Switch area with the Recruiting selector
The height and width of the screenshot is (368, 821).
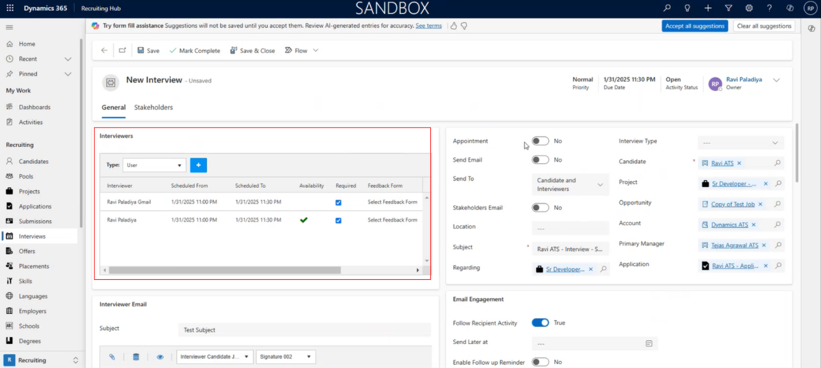point(41,360)
